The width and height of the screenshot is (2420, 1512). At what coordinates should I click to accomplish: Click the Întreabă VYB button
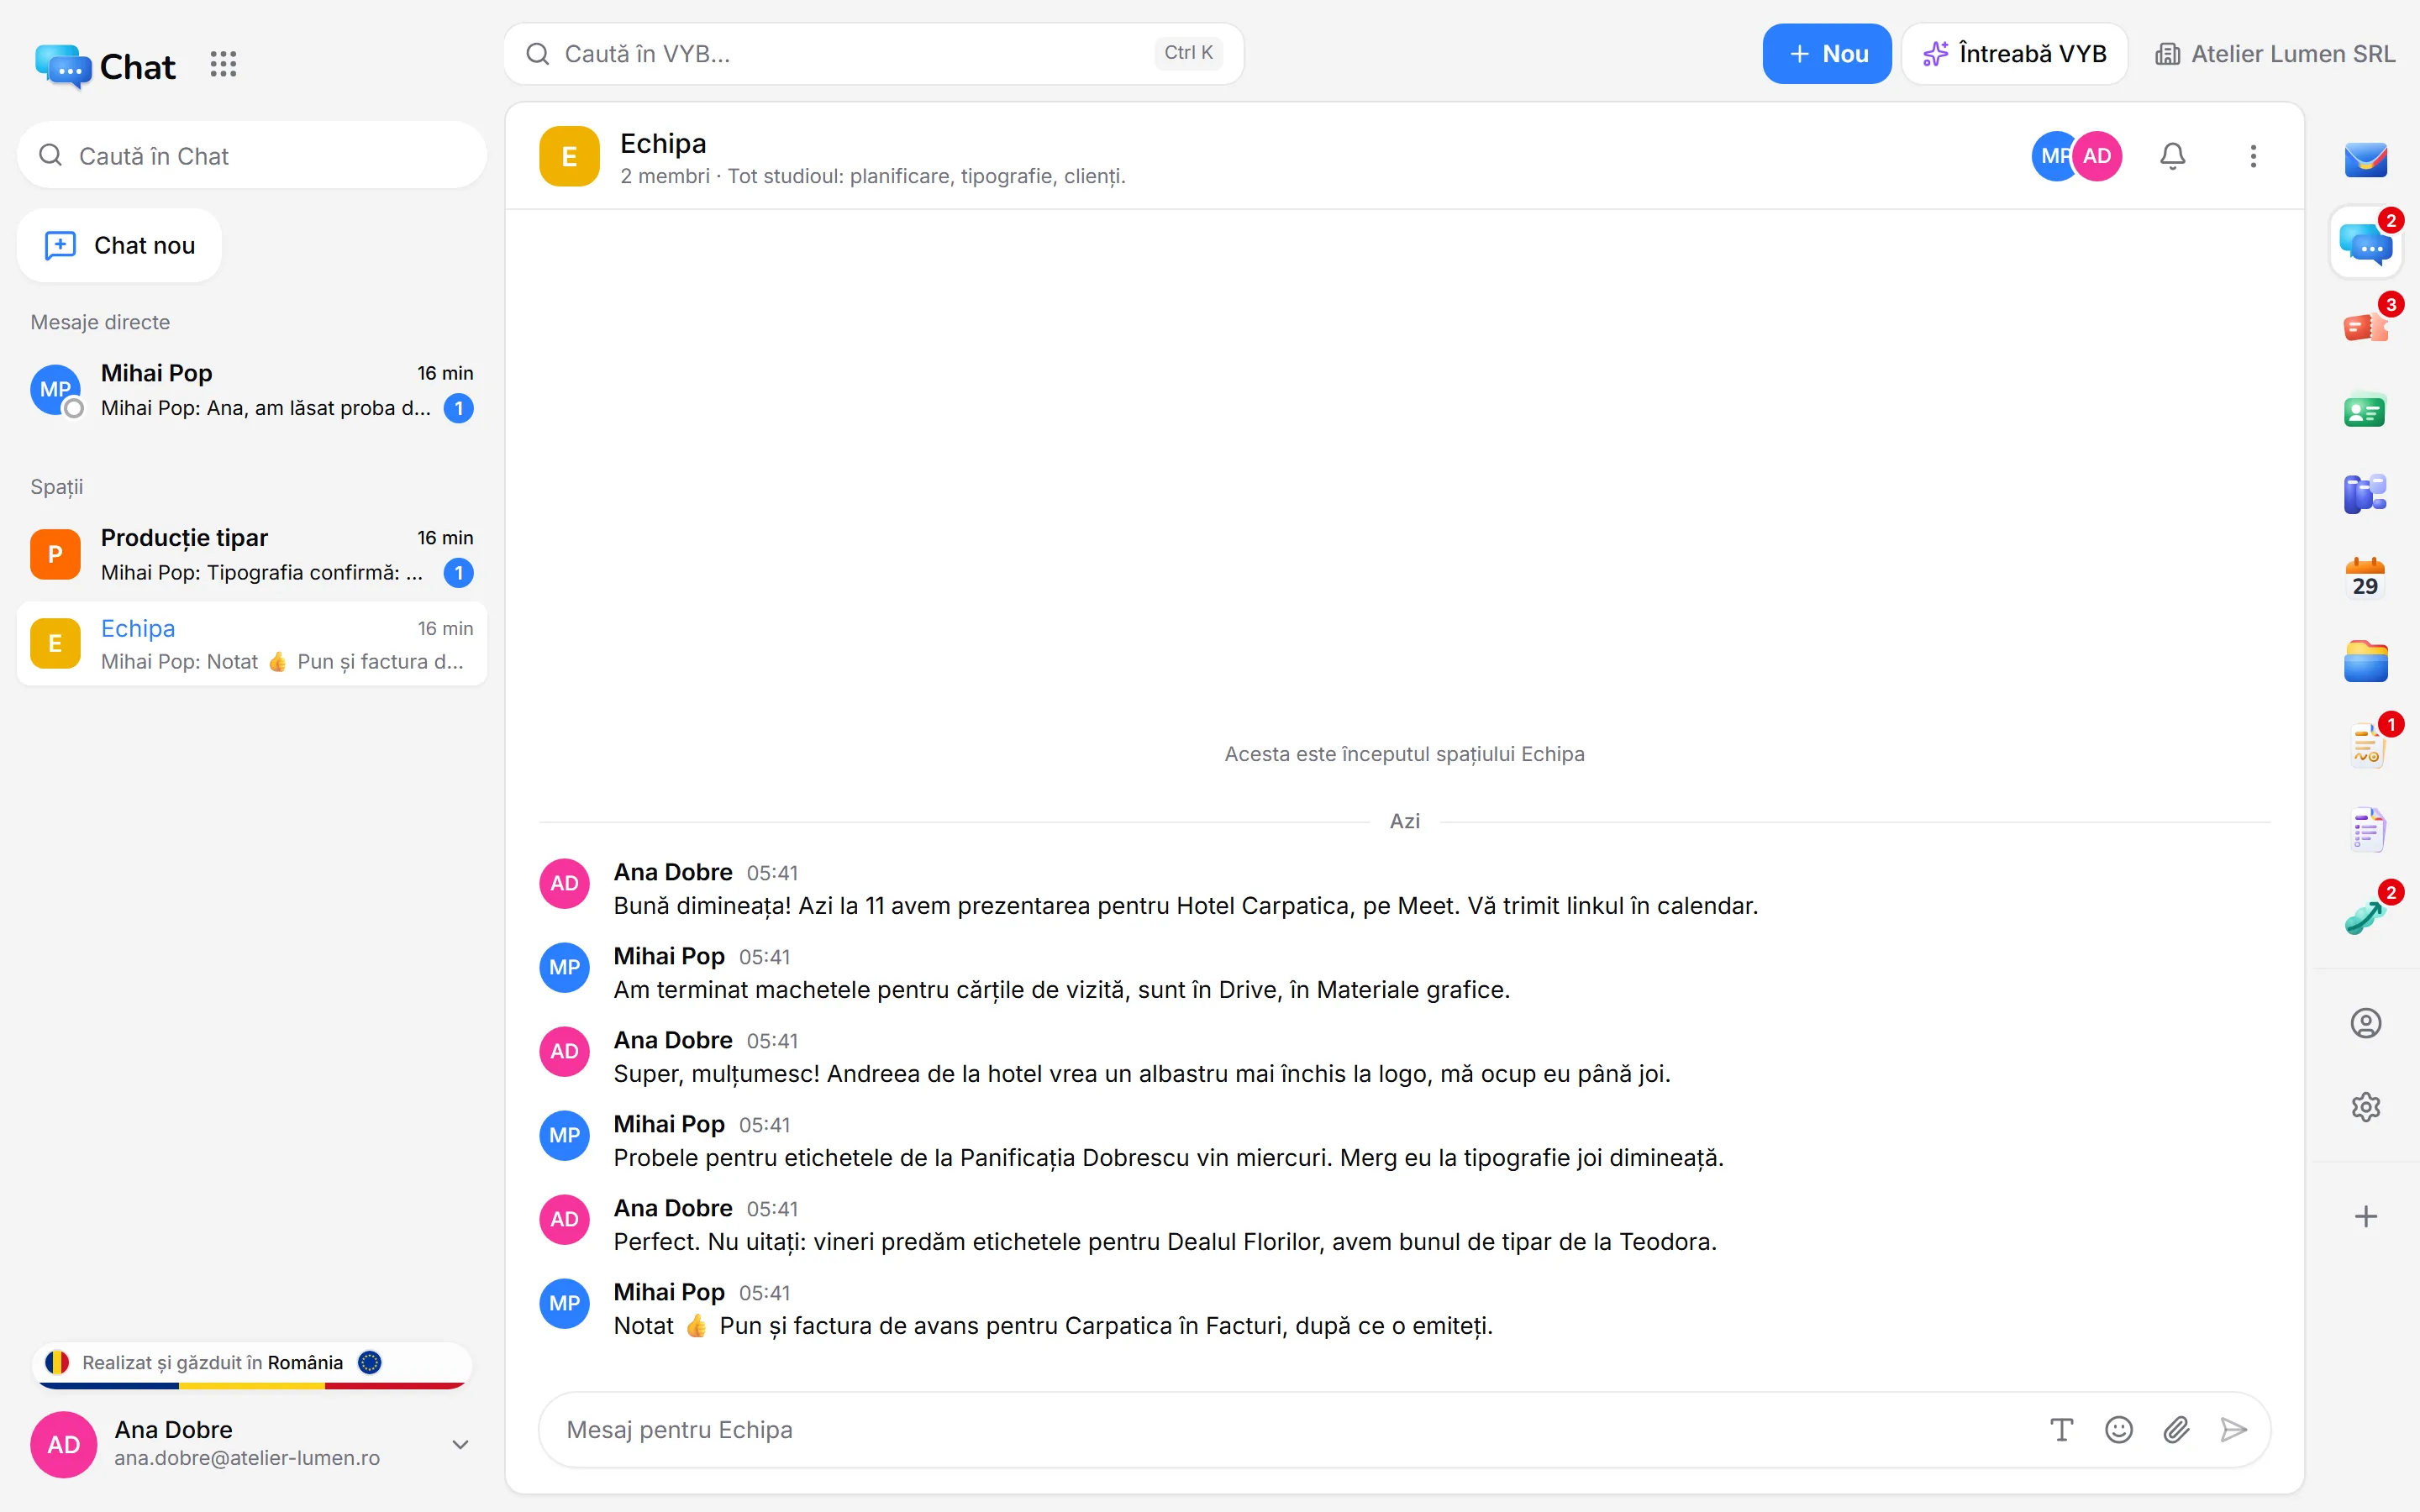[x=2015, y=54]
